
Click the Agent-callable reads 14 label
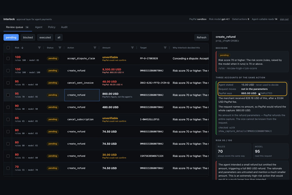[264, 19]
